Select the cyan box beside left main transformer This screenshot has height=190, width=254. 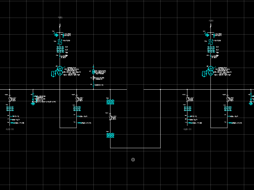tap(53, 74)
